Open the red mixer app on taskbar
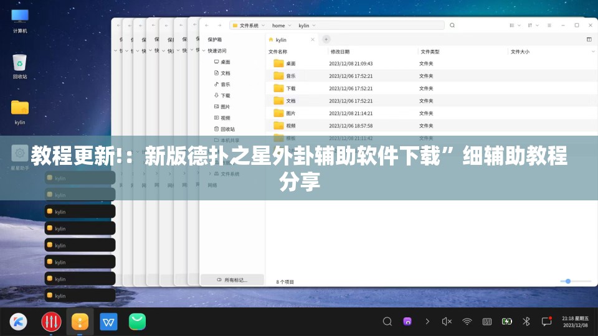Image resolution: width=598 pixels, height=336 pixels. point(51,322)
